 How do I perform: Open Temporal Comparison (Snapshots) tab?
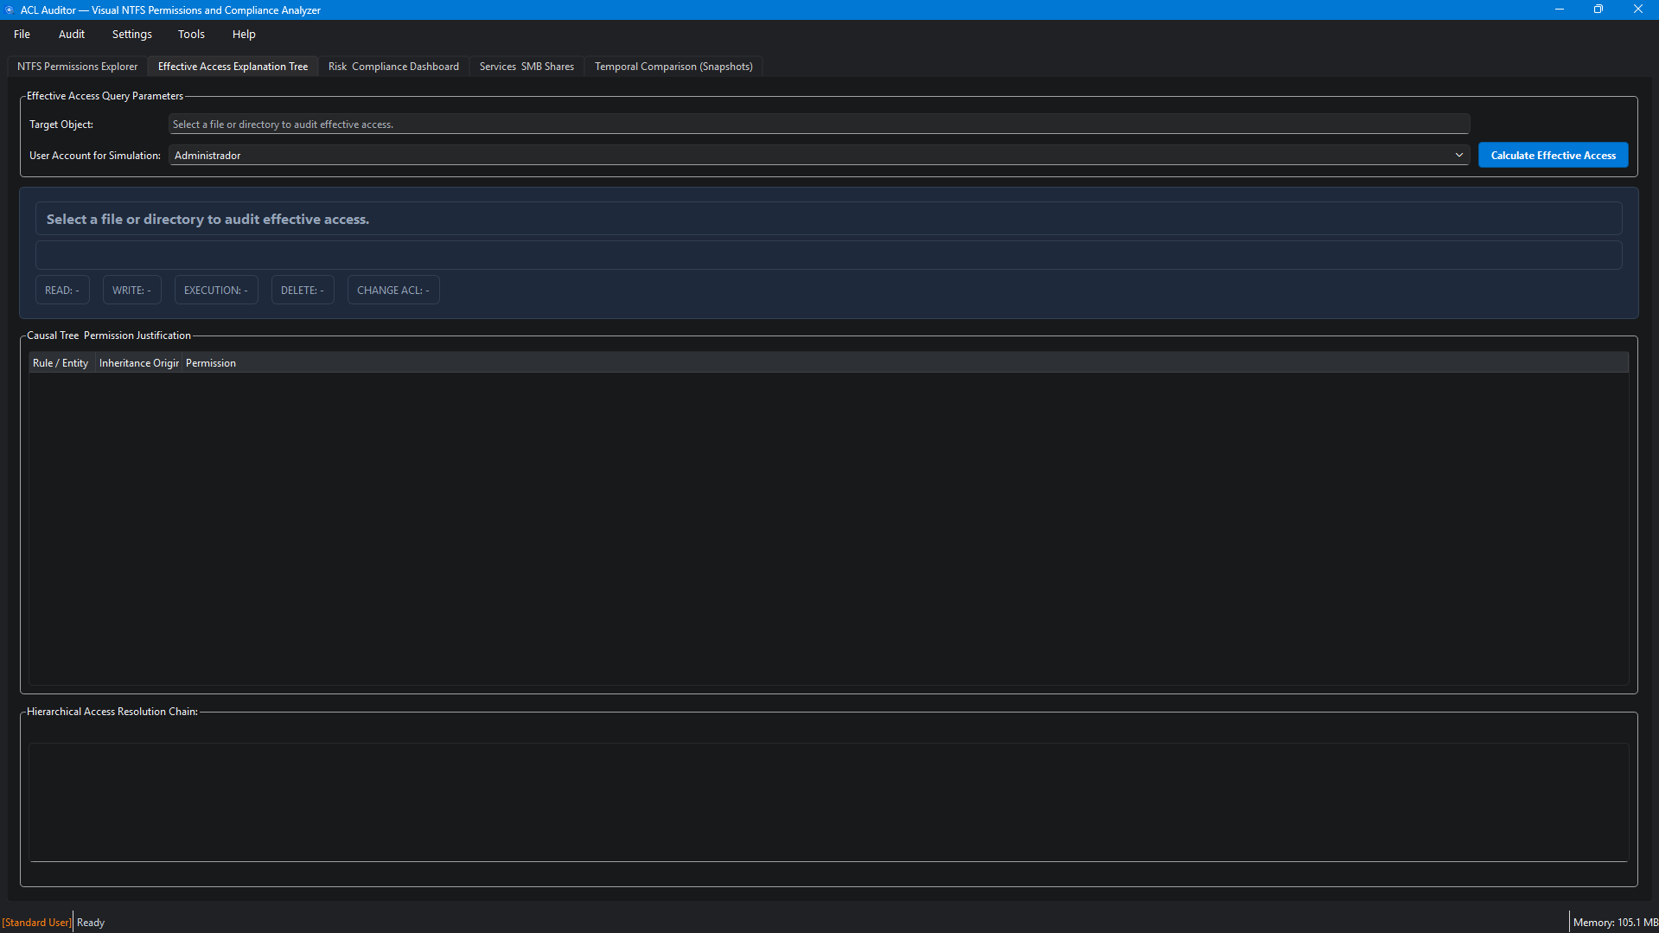673,67
